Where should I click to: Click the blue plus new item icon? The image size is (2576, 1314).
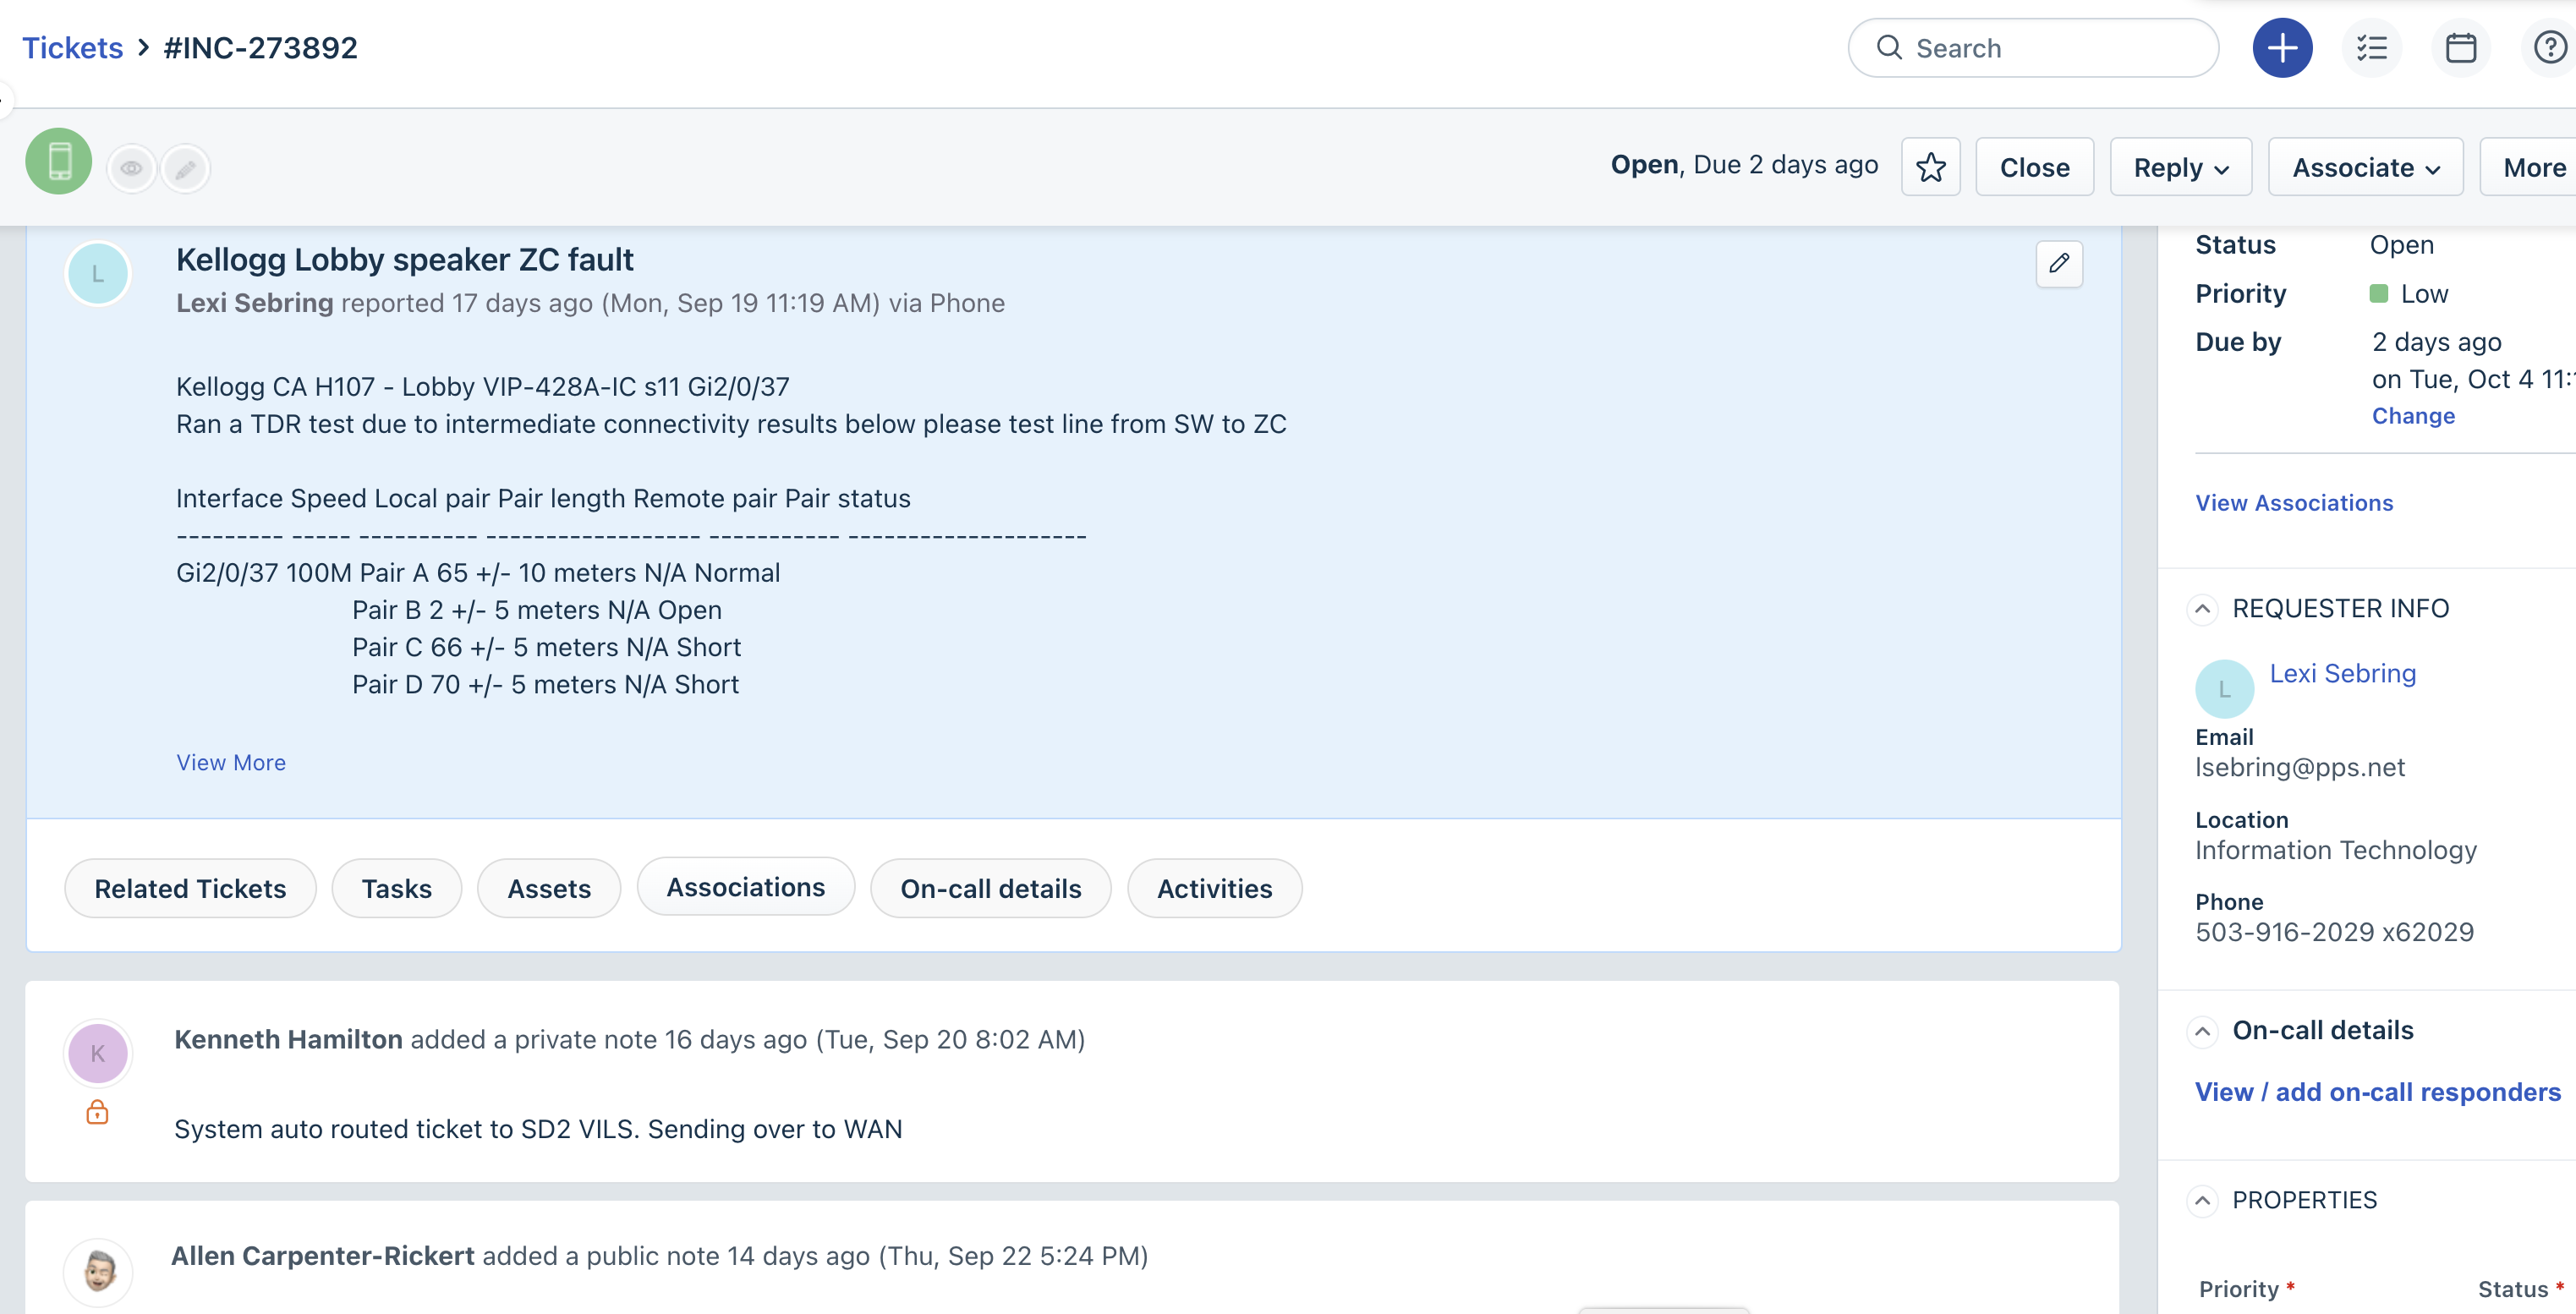[2281, 48]
